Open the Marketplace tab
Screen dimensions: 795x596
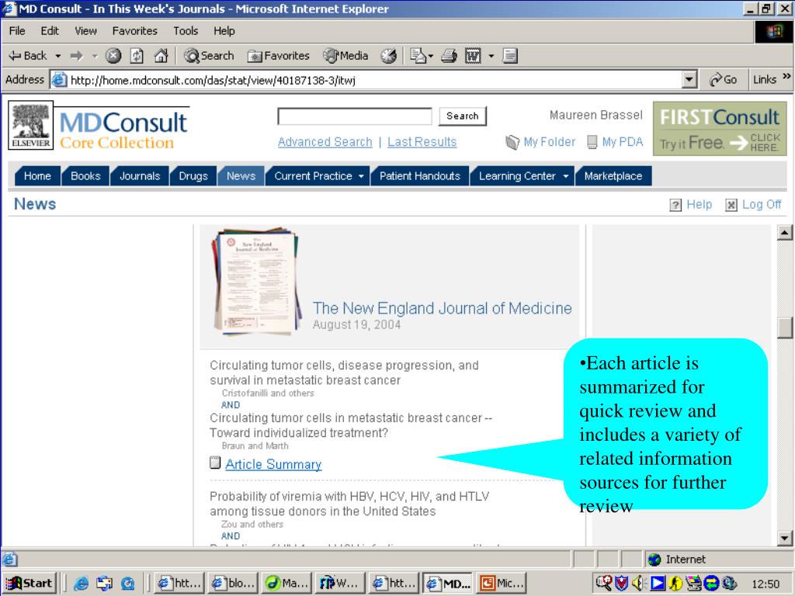[613, 176]
